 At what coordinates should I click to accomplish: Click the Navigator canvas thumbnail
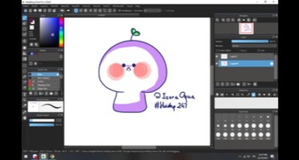[x=246, y=28]
